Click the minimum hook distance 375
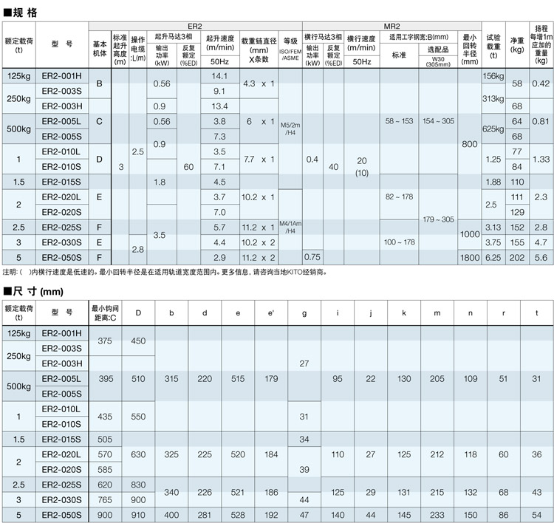Image resolution: width=554 pixels, height=523 pixels. point(105,341)
